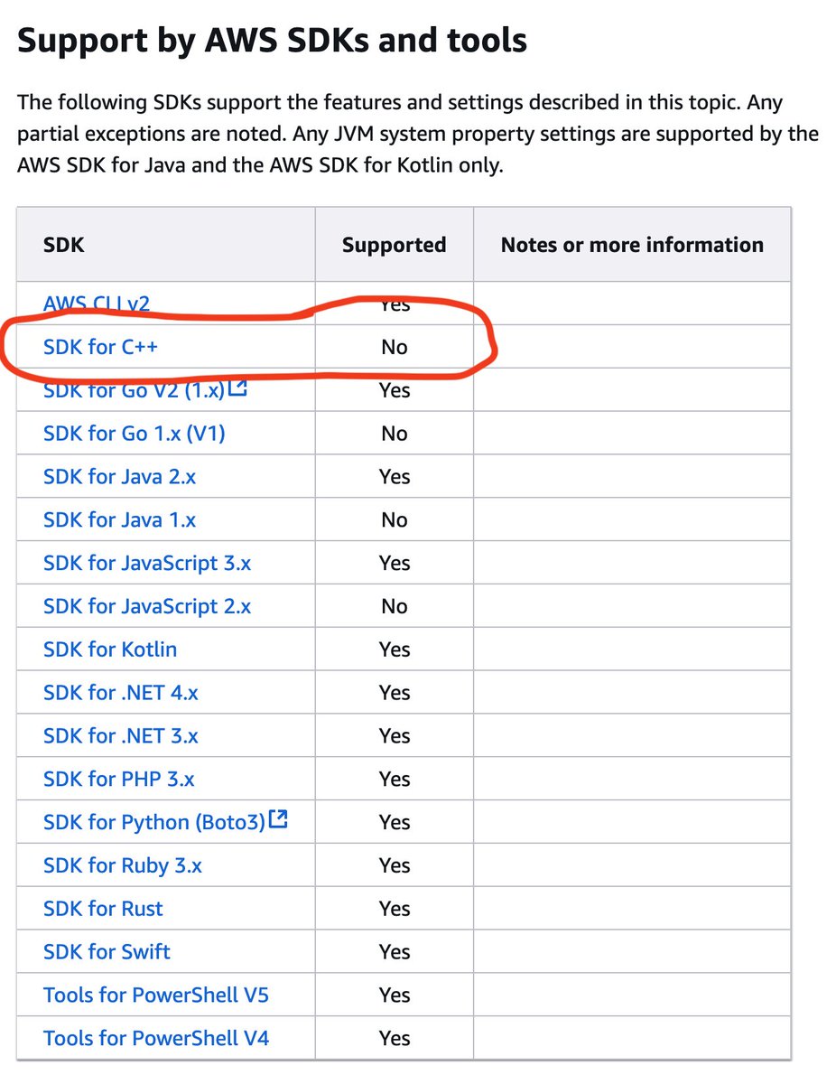Screen dimensions: 836x1084
Task: Click the Yes value for SDK for Java 2.x
Action: coord(395,477)
